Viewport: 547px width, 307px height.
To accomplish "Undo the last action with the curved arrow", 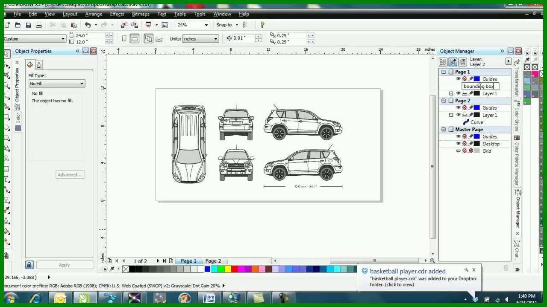I will click(88, 25).
